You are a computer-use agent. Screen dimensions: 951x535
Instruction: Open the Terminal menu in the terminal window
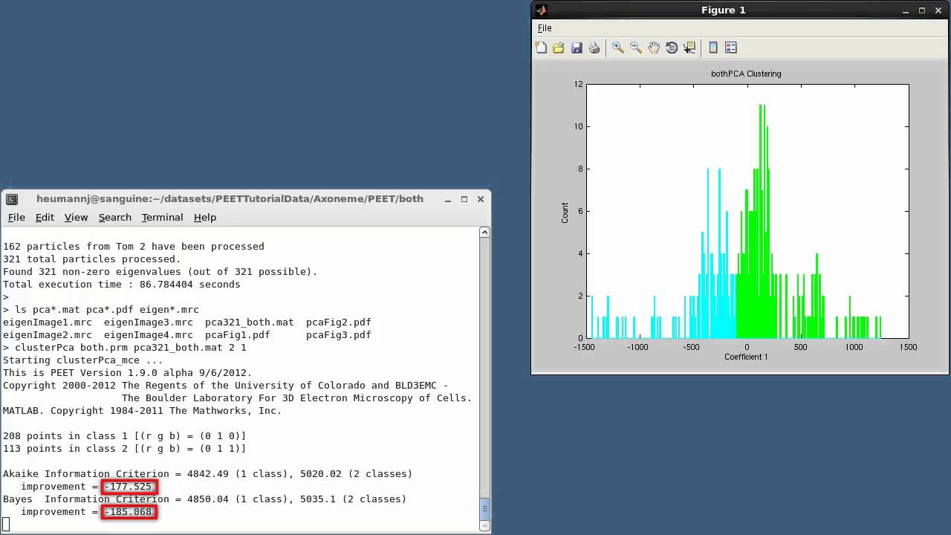pyautogui.click(x=162, y=217)
